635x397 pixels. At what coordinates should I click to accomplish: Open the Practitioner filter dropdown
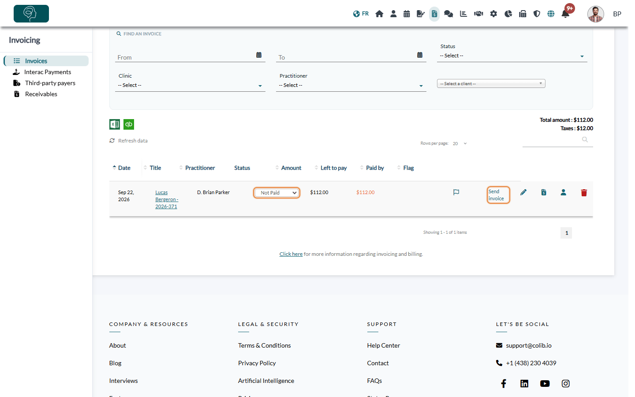point(351,86)
